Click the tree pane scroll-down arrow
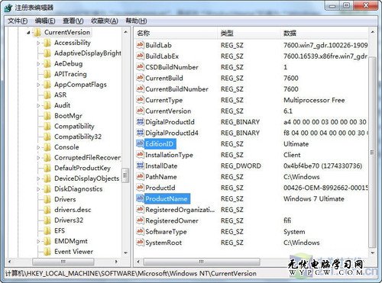 (125, 252)
